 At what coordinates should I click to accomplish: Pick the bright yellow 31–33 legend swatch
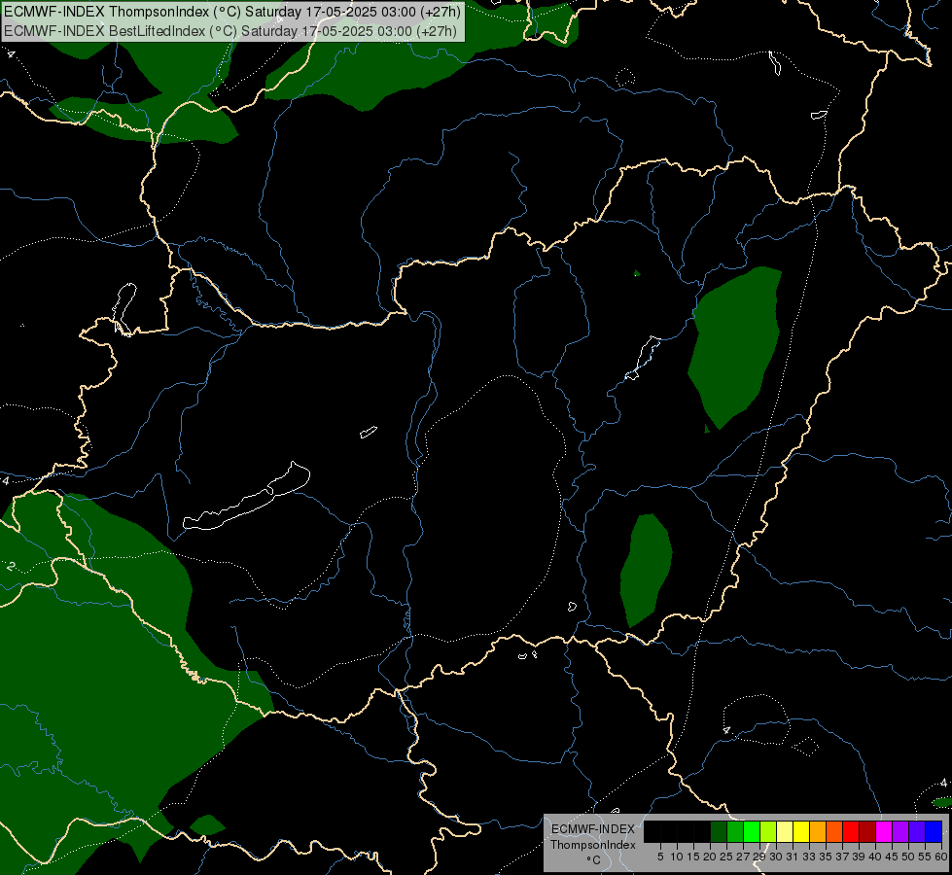pyautogui.click(x=801, y=831)
